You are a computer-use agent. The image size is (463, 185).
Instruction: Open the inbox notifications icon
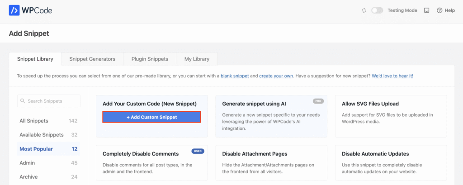point(426,10)
